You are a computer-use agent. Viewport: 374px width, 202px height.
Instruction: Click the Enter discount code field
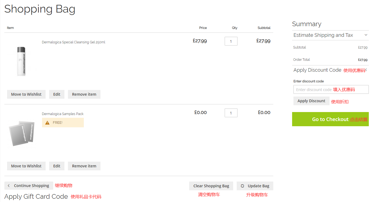pos(314,89)
